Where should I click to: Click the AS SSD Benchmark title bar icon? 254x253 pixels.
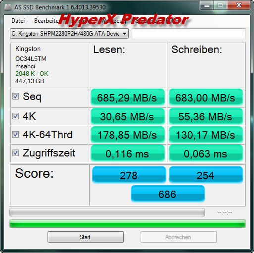coord(7,7)
